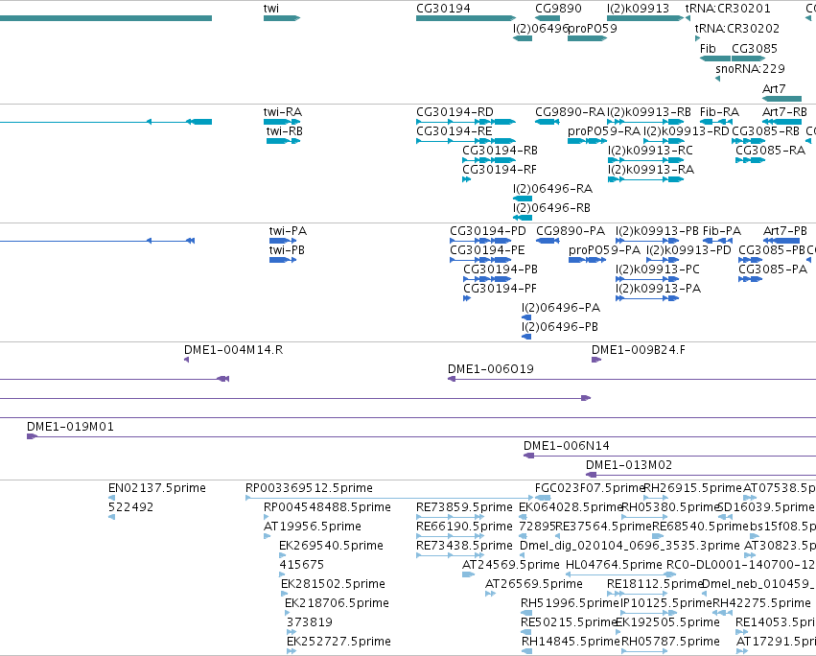The image size is (816, 656).
Task: Select transcript CG30194-RD
Action: pyautogui.click(x=455, y=112)
